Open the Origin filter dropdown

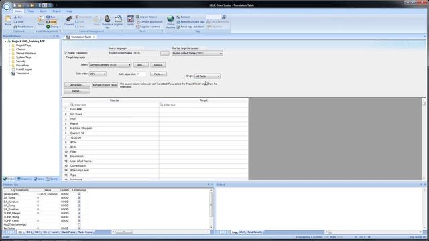[207, 76]
